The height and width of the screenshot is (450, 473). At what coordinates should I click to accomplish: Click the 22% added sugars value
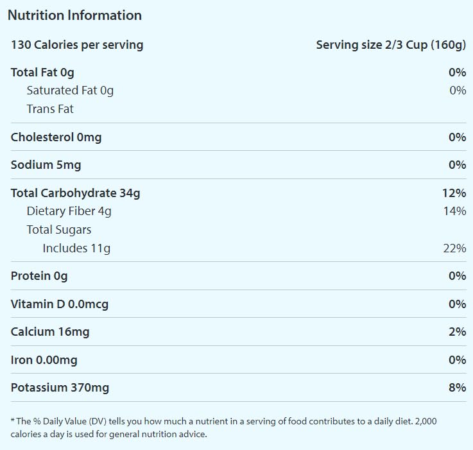coord(454,248)
